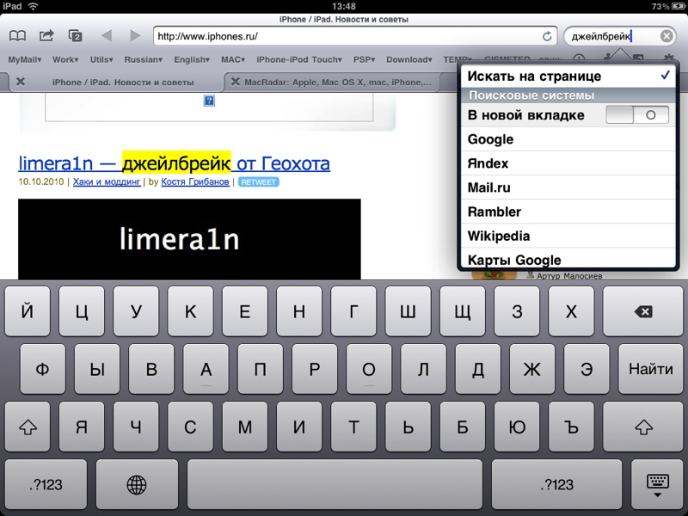Click the limera1n black banner image
Image resolution: width=688 pixels, height=516 pixels.
coord(189,239)
